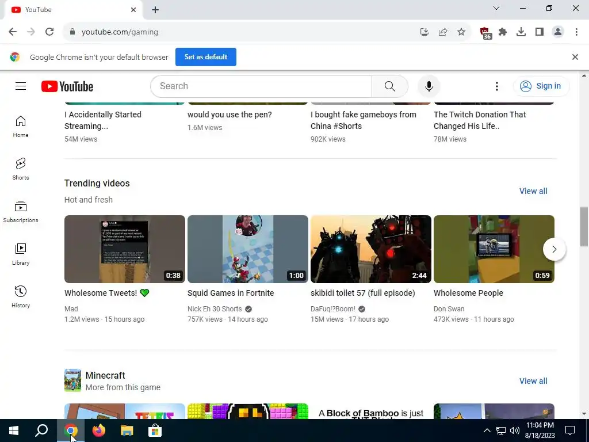This screenshot has width=589, height=442.
Task: Open volume control in system tray
Action: [515, 430]
